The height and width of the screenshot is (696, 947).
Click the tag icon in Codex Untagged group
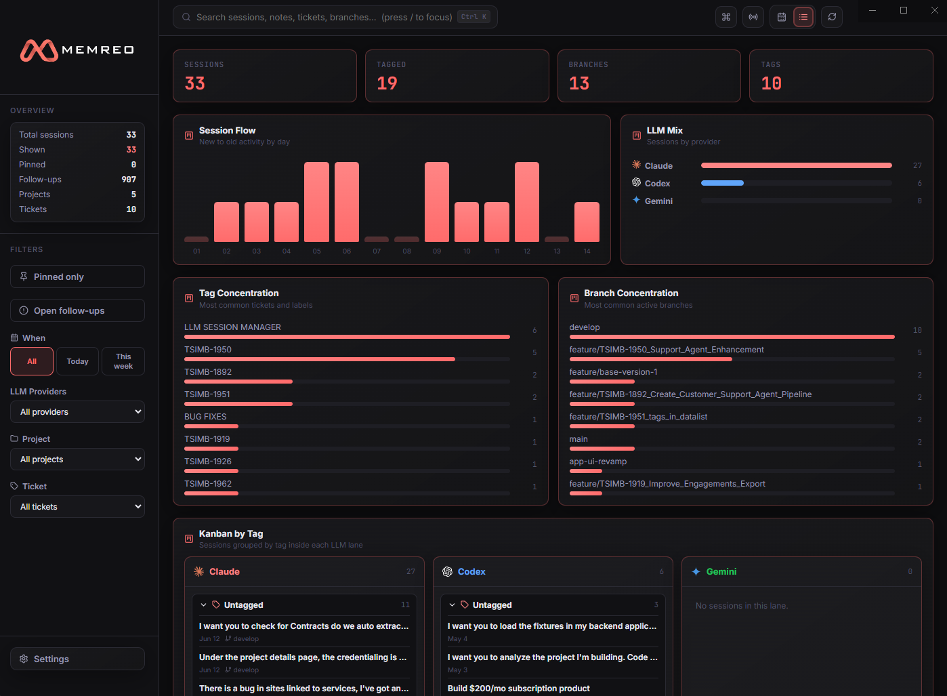(465, 605)
